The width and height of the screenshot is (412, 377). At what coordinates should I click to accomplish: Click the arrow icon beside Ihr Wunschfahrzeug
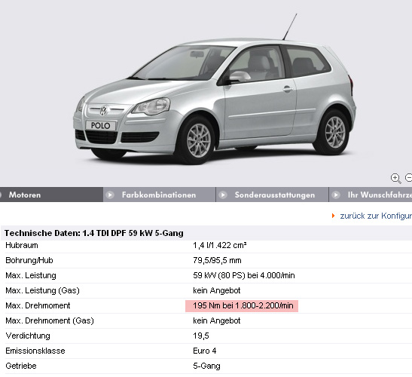pyautogui.click(x=335, y=195)
